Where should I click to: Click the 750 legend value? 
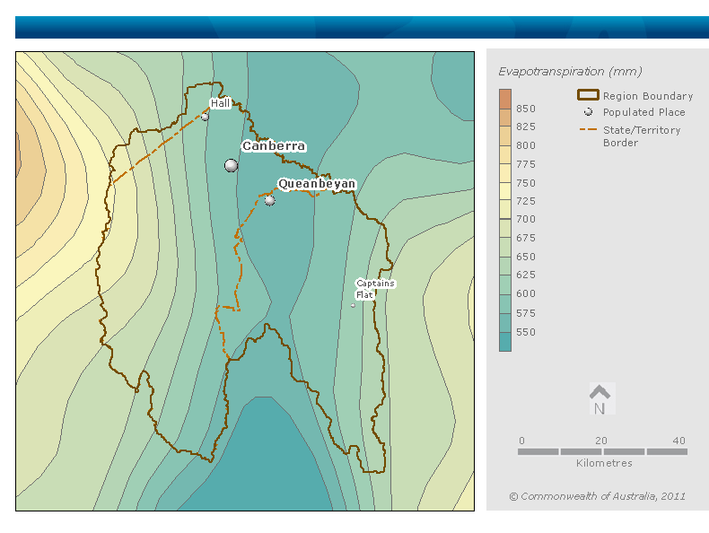(526, 183)
